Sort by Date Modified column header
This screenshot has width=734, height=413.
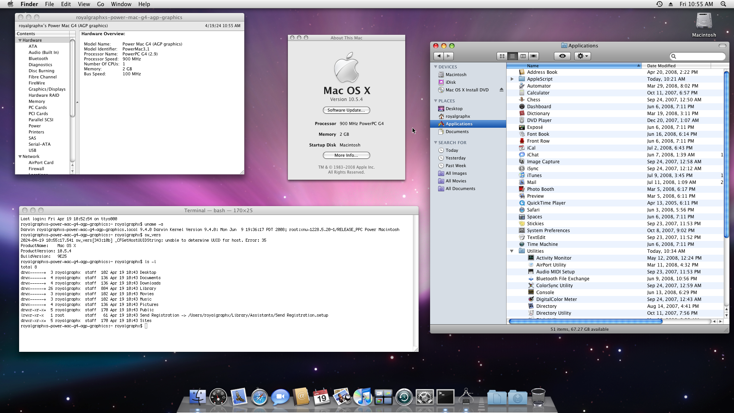676,66
